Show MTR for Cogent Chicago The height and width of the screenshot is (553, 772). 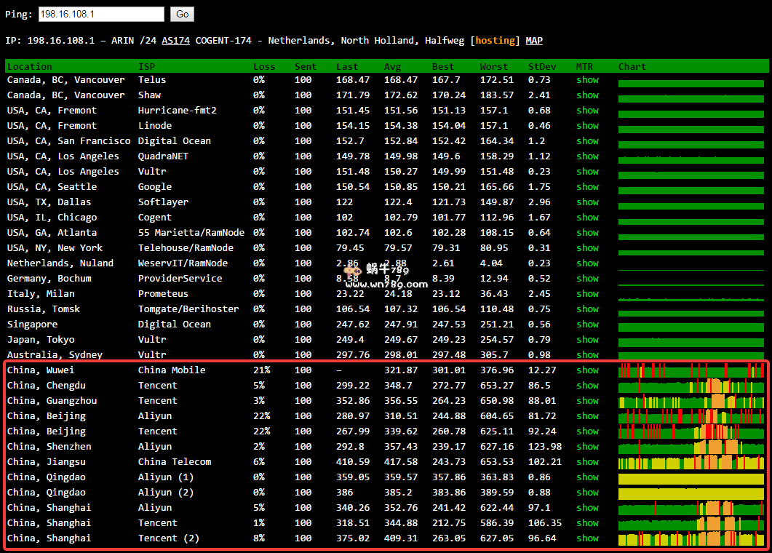pos(587,217)
